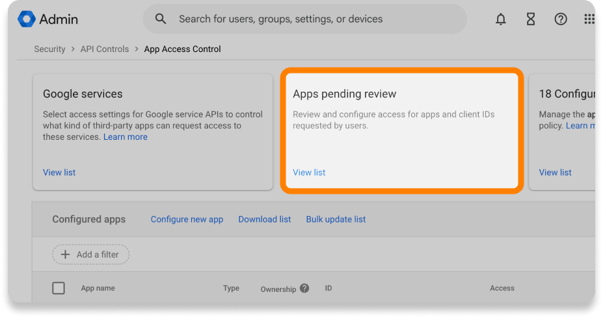Click the Google Admin logo icon
The width and height of the screenshot is (603, 318).
(x=27, y=19)
